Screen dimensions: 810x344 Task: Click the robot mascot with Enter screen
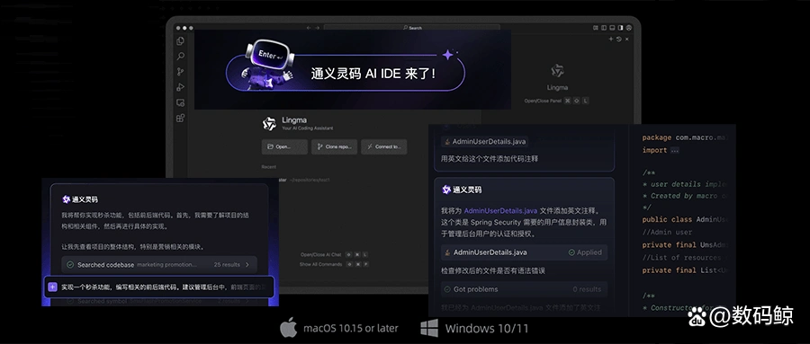(x=268, y=66)
